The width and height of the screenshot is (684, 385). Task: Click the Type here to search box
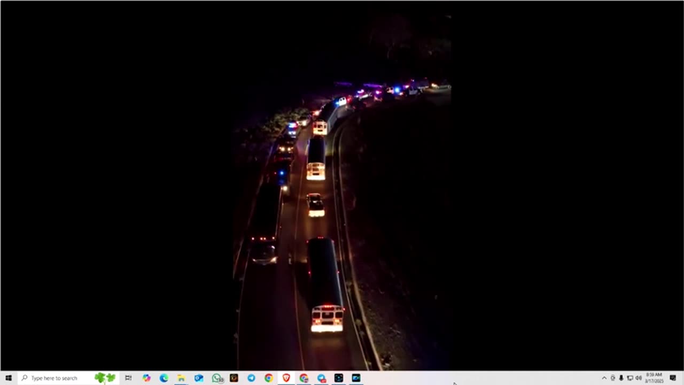coord(68,378)
